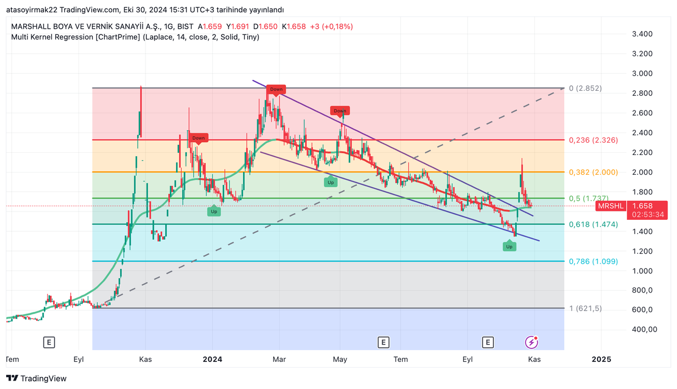Click the TradingView logo at bottom left
The image size is (677, 389).
pos(36,379)
